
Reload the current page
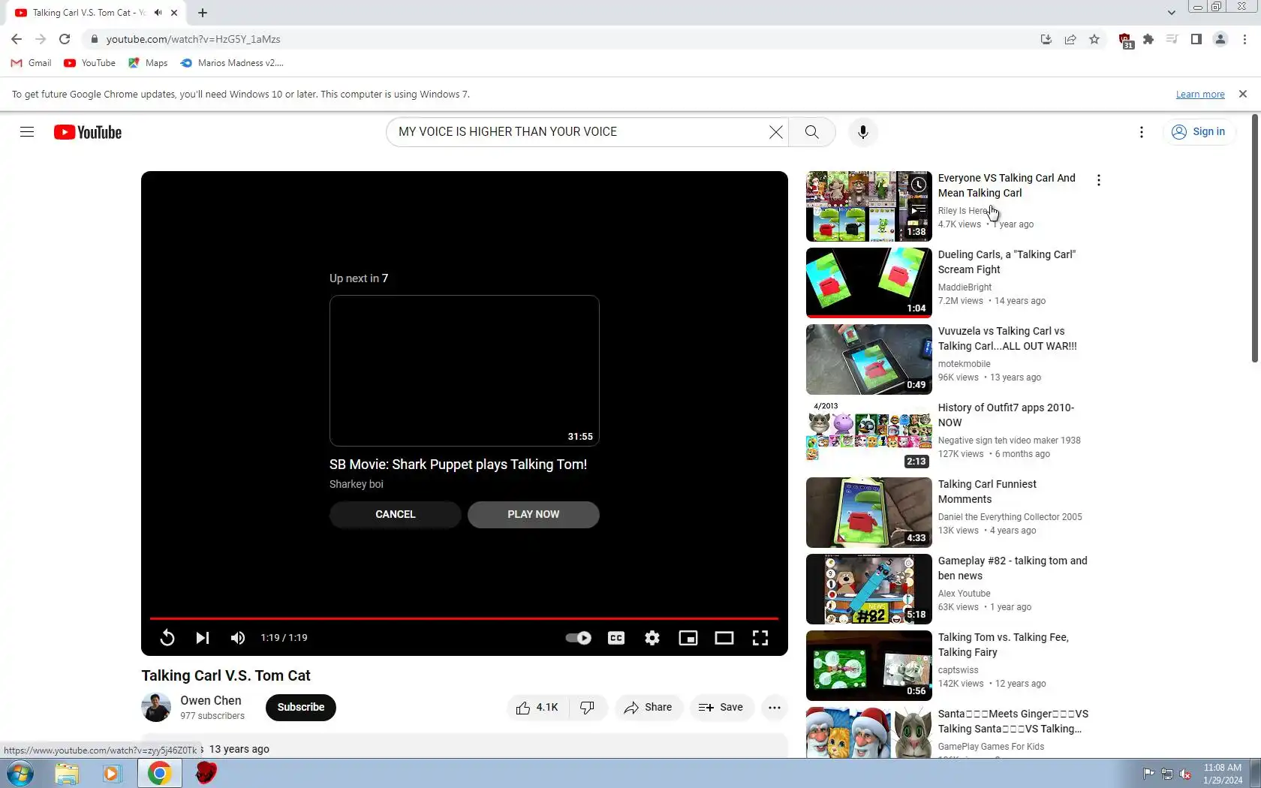click(x=65, y=39)
